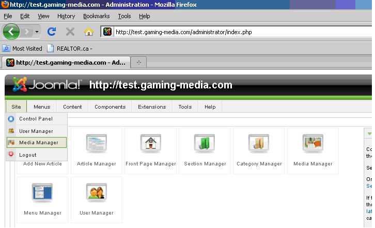The image size is (375, 228).
Task: Click the site title http://test.gaming-media.com header
Action: pos(161,85)
